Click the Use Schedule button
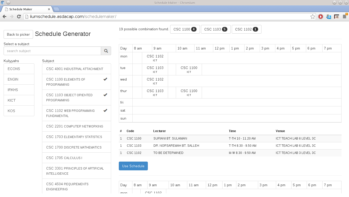The width and height of the screenshot is (349, 197). 133,166
